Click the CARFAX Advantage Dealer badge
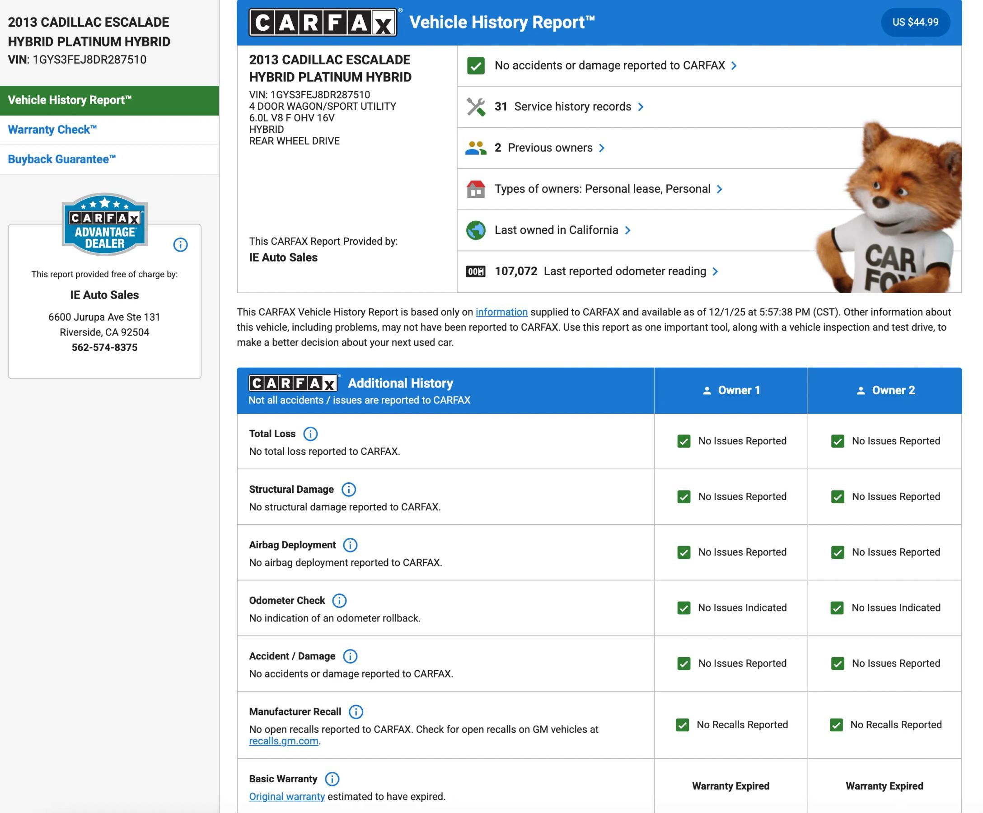Viewport: 983px width, 813px height. click(x=104, y=225)
